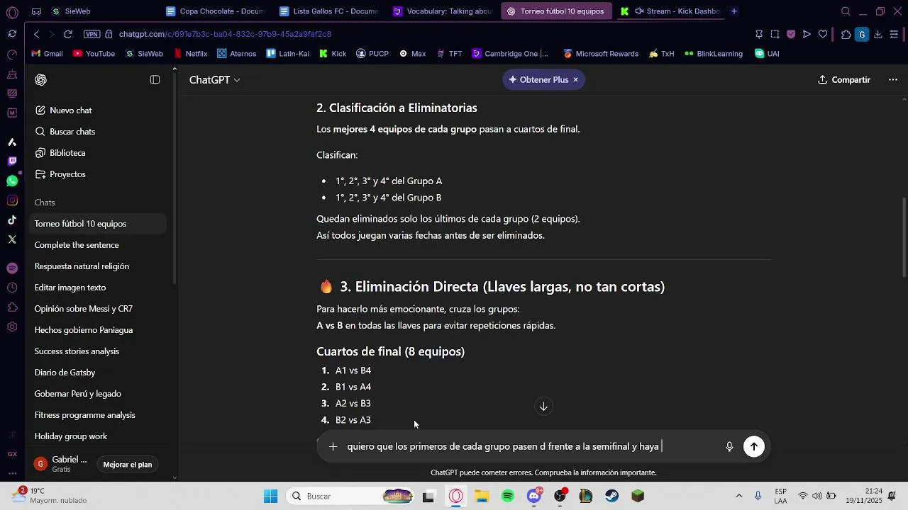Reload the page from the address bar
The height and width of the screenshot is (510, 908).
click(x=67, y=34)
